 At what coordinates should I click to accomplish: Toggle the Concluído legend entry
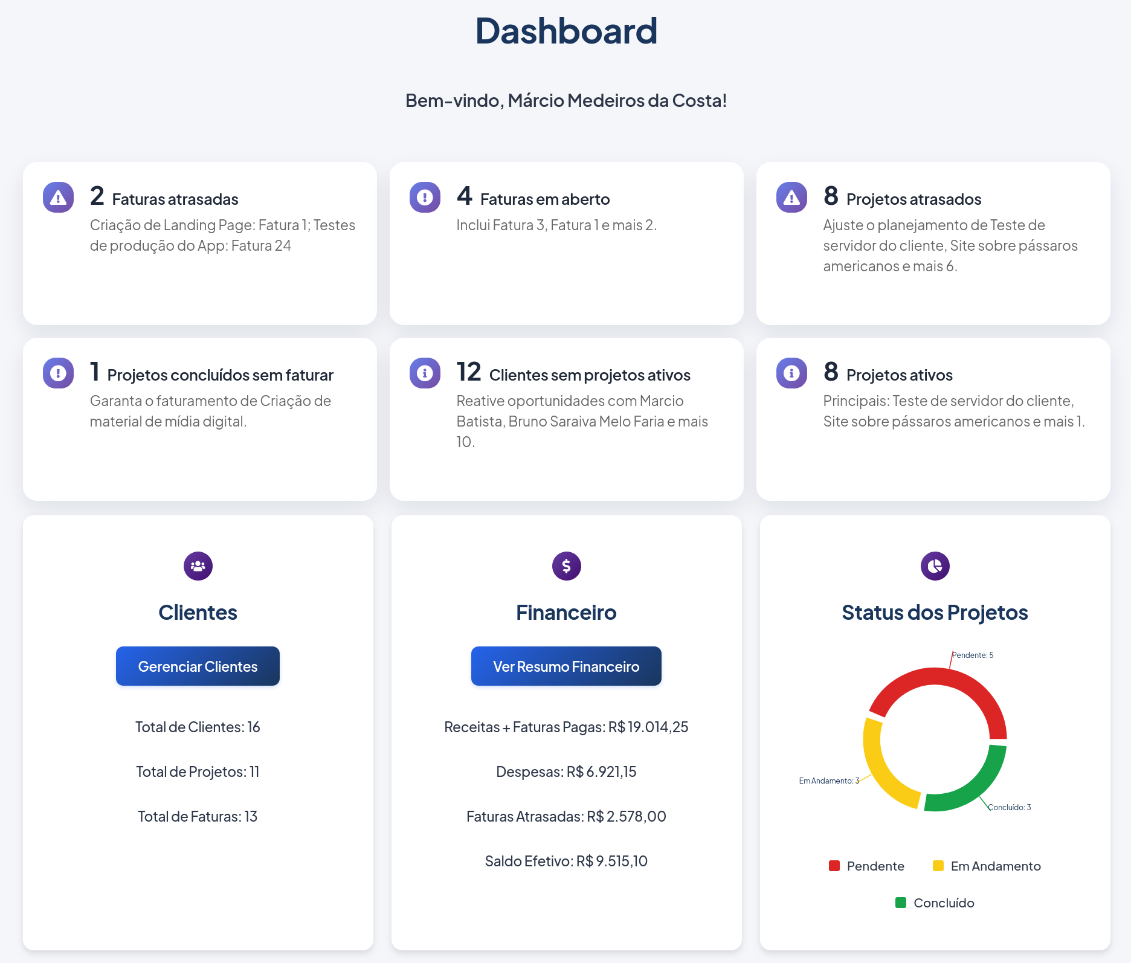[x=935, y=903]
